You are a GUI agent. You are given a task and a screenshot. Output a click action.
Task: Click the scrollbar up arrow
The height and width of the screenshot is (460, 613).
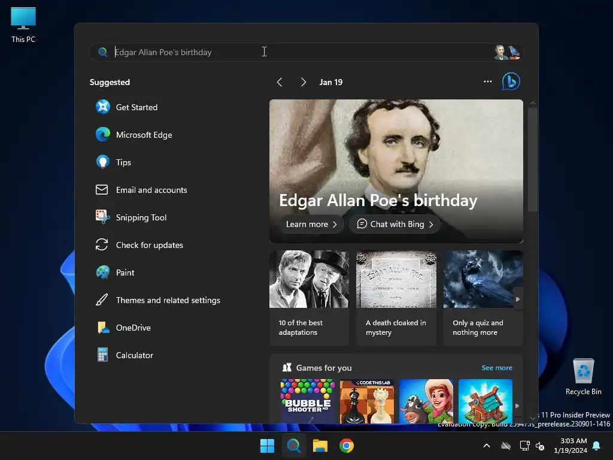[532, 103]
